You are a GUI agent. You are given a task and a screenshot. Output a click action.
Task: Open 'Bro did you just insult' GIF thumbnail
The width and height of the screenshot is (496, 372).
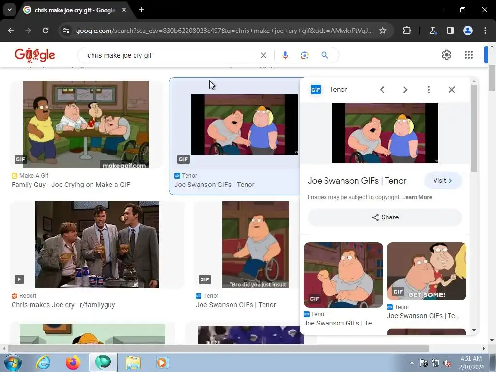255,245
